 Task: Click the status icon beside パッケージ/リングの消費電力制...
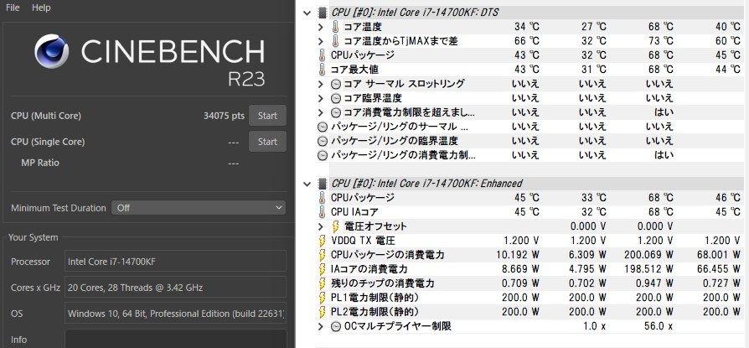(x=323, y=155)
